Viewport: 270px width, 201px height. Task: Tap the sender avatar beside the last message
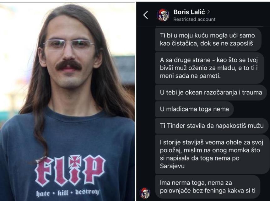coord(145,193)
